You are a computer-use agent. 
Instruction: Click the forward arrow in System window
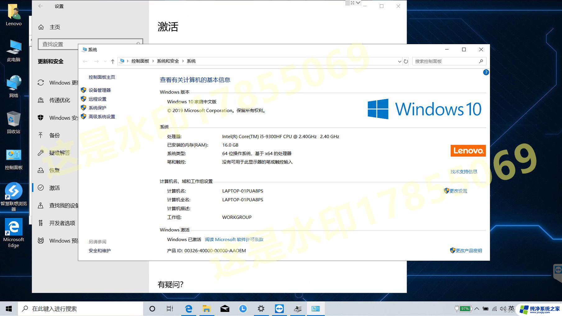(x=96, y=61)
